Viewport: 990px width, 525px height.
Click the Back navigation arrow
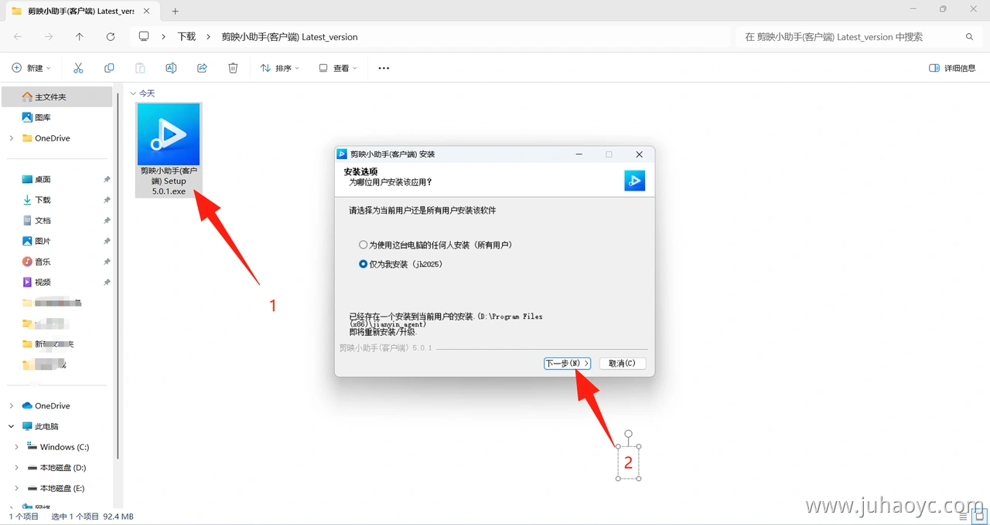(18, 36)
